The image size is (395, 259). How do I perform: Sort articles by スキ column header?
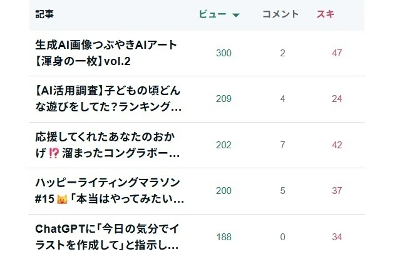[x=326, y=14]
